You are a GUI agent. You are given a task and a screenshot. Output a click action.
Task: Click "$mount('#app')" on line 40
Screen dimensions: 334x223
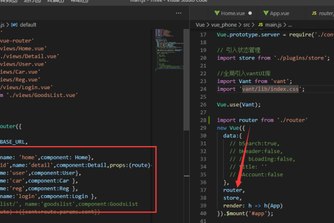pyautogui.click(x=248, y=214)
